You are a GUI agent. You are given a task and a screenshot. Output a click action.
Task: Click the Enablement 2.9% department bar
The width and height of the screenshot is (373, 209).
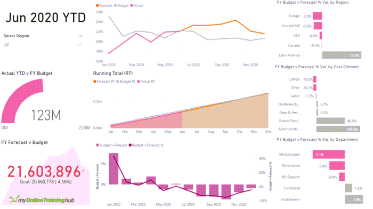(x=354, y=199)
